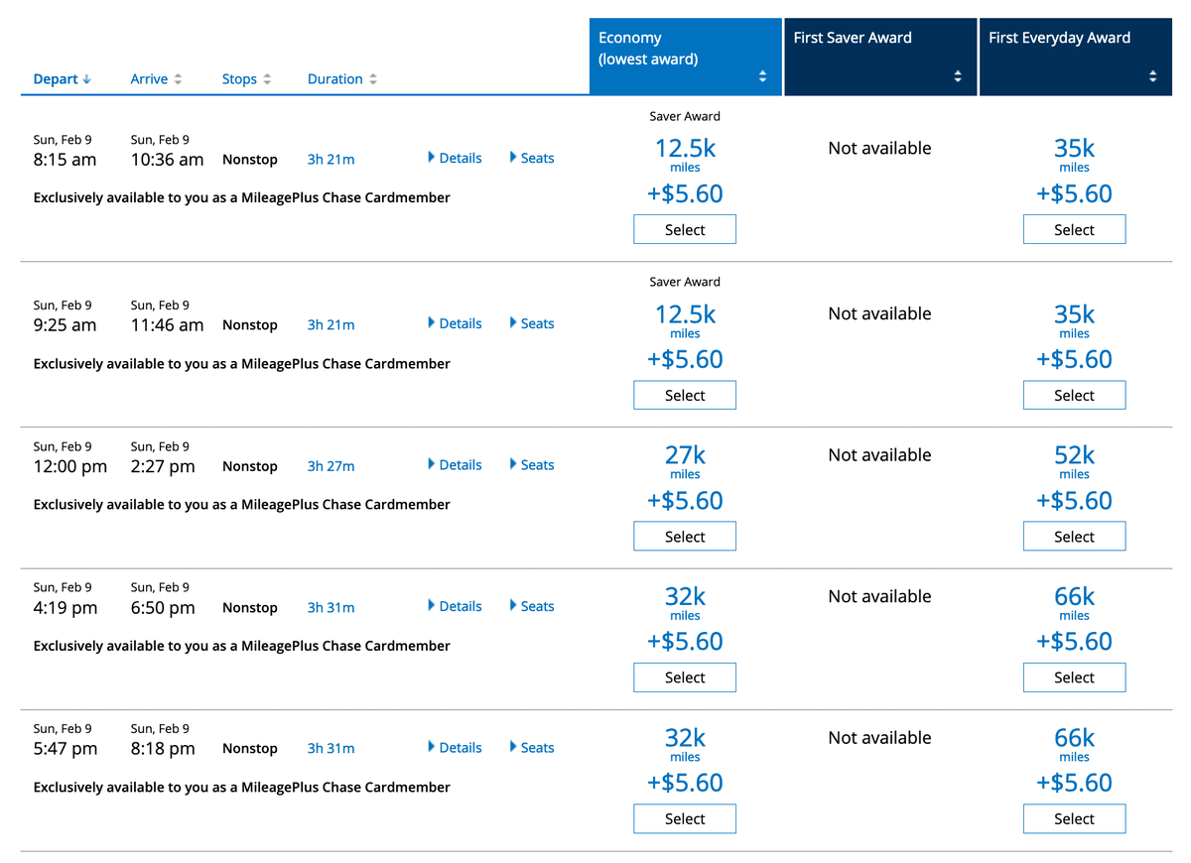This screenshot has height=863, width=1191.
Task: Select the 35k First Everyday Award at 9:25 am
Action: coord(1074,395)
